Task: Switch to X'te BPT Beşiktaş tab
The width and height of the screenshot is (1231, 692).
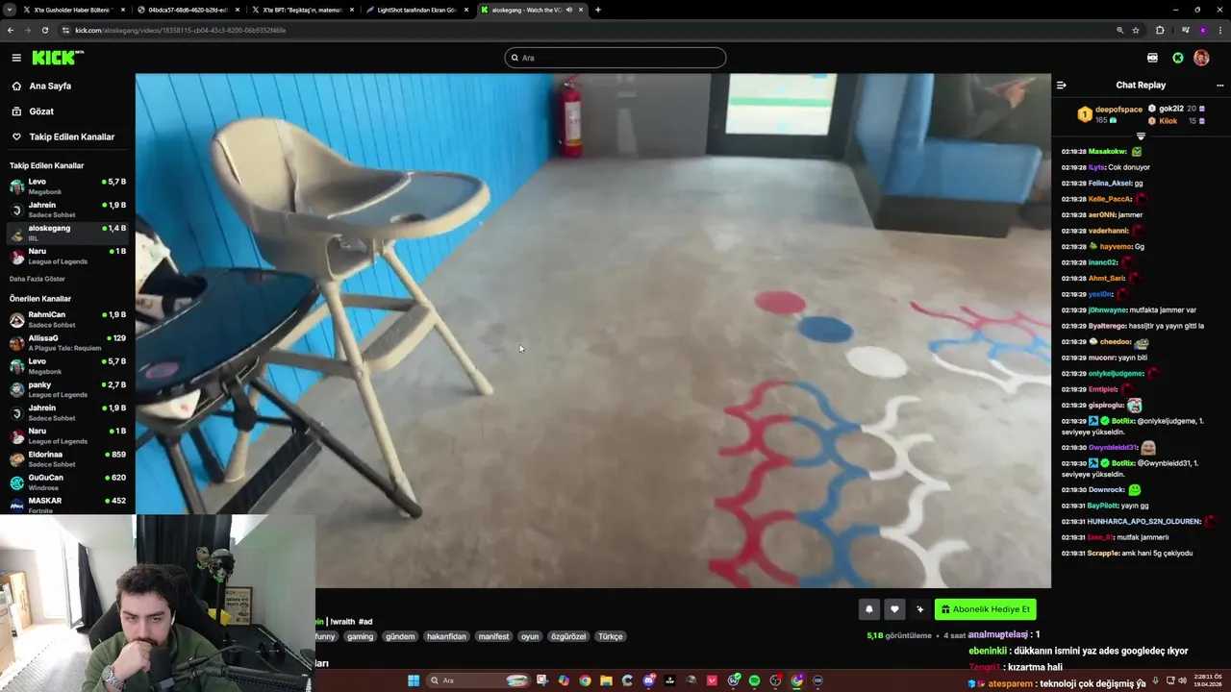Action: pyautogui.click(x=301, y=10)
